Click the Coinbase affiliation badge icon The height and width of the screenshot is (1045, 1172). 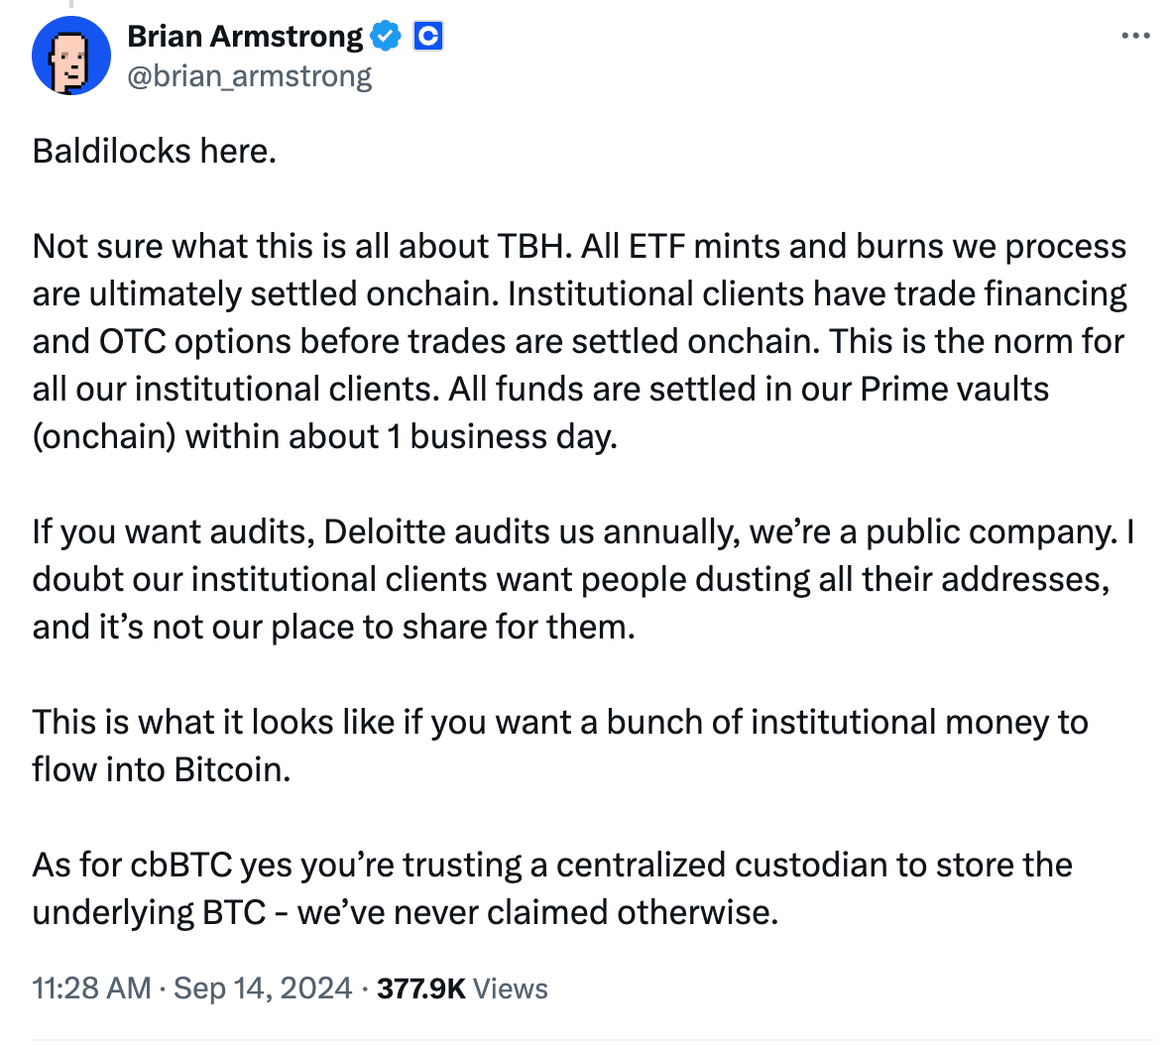(x=427, y=37)
